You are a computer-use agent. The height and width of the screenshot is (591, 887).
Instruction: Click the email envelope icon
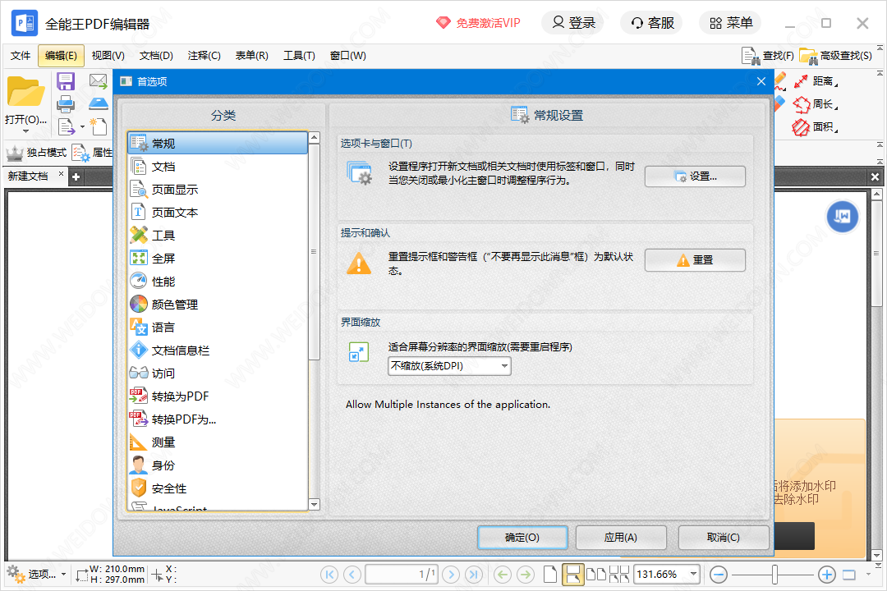coord(99,81)
